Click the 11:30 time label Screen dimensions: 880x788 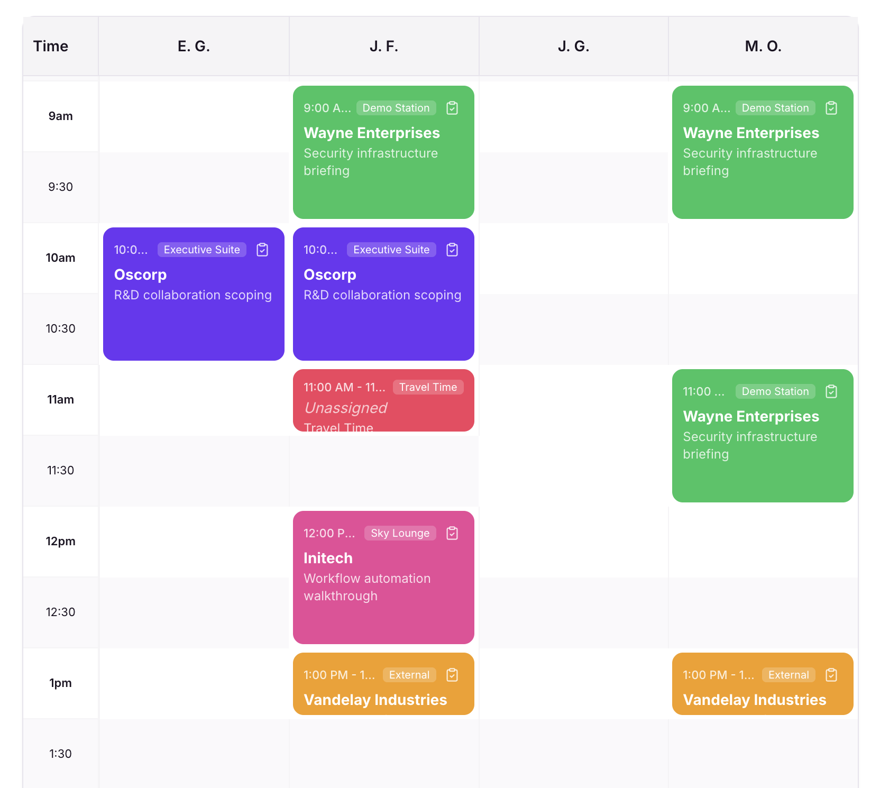coord(61,470)
